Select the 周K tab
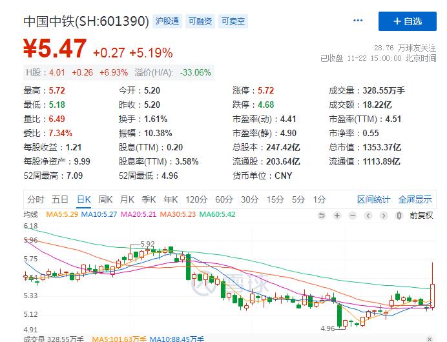 (105, 199)
